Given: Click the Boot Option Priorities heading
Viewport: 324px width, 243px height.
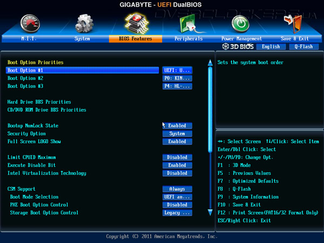Looking at the screenshot, I should 36,63.
